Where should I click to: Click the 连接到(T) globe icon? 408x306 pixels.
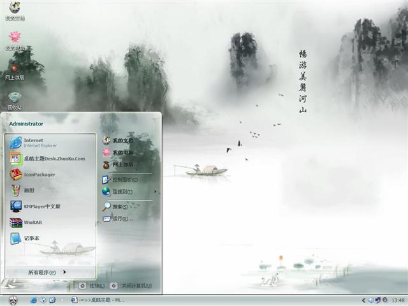106,191
